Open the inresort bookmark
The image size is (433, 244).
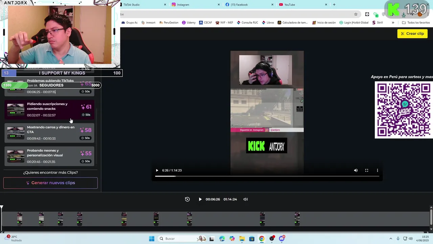[x=149, y=23]
